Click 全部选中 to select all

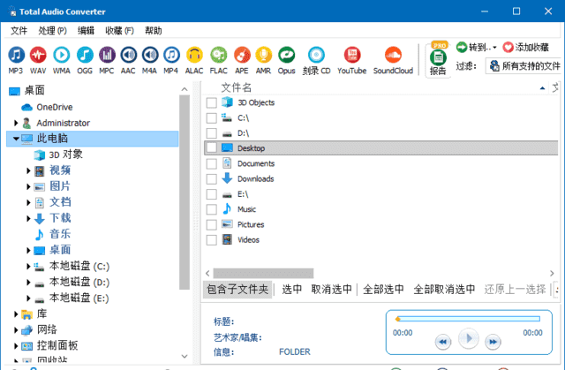click(383, 290)
